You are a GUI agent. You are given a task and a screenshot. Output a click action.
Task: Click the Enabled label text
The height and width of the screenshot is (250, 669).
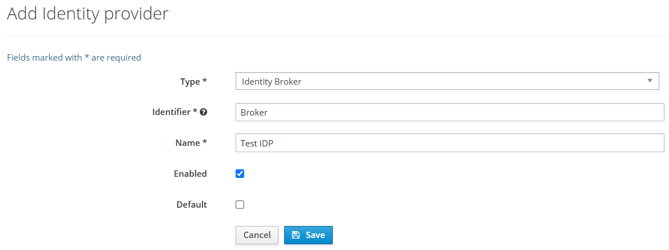pyautogui.click(x=190, y=173)
